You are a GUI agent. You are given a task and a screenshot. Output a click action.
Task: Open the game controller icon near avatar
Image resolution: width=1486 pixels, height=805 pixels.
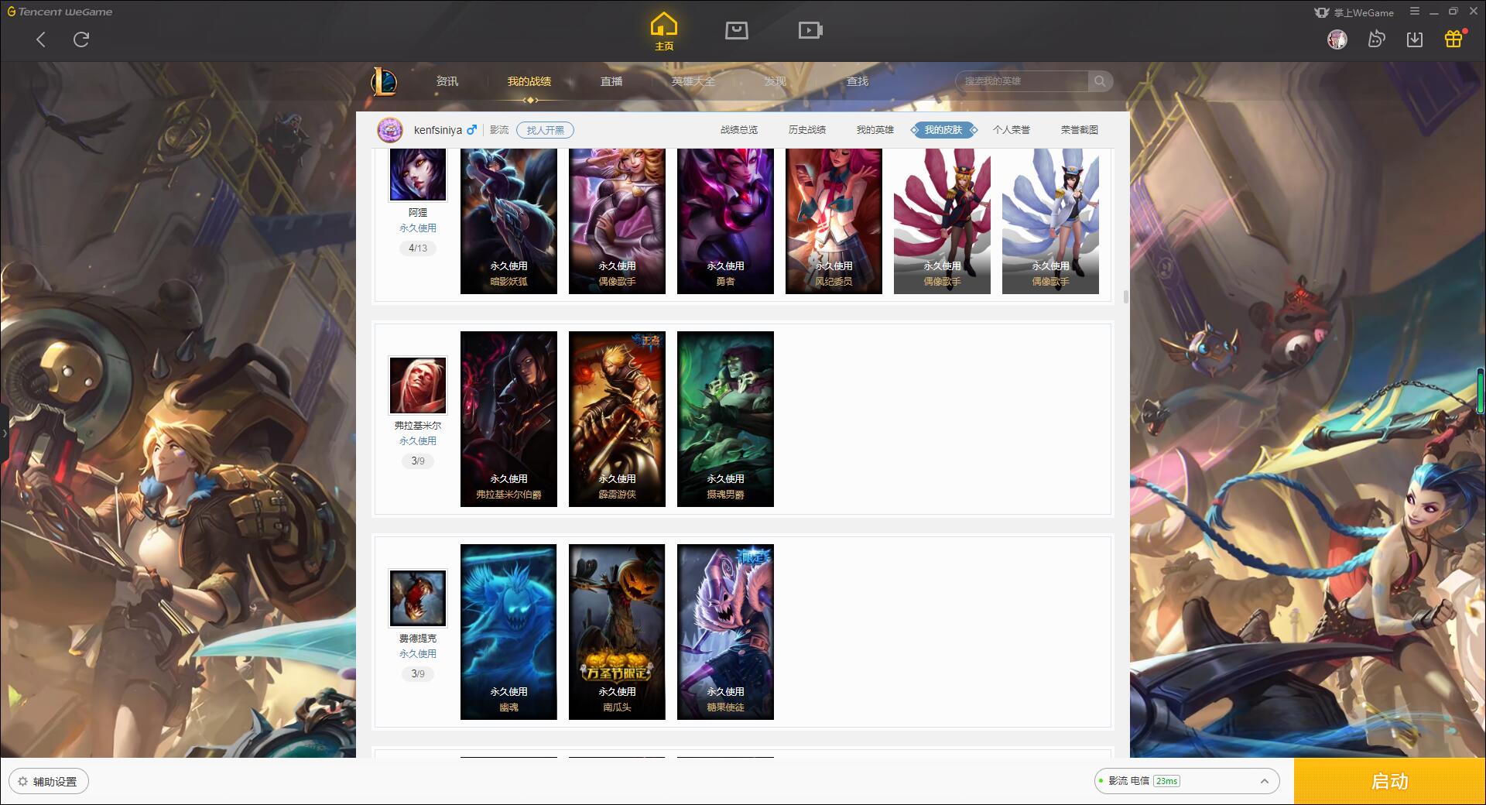coord(1376,39)
